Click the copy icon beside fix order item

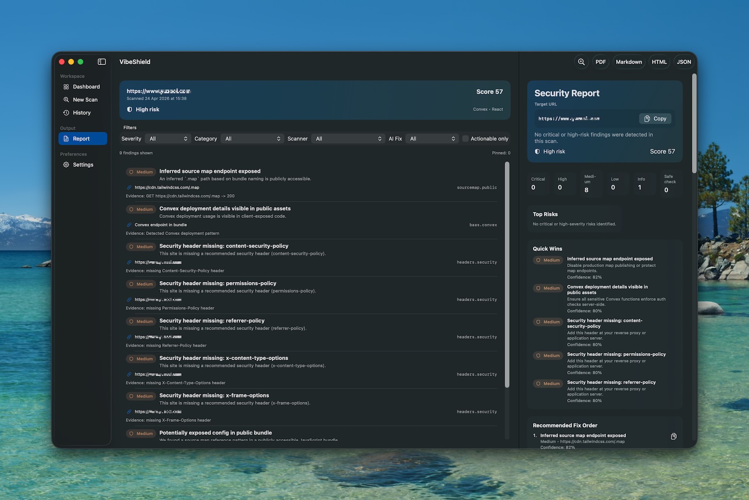tap(674, 436)
